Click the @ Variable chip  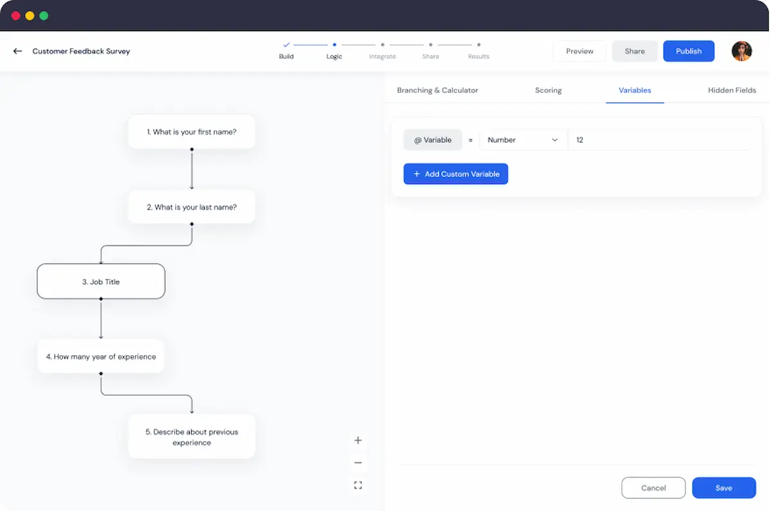pos(432,139)
